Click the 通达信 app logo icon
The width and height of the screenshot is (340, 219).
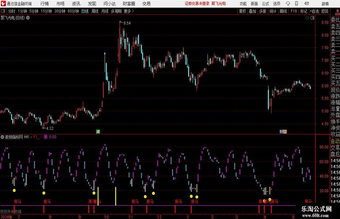3,4
